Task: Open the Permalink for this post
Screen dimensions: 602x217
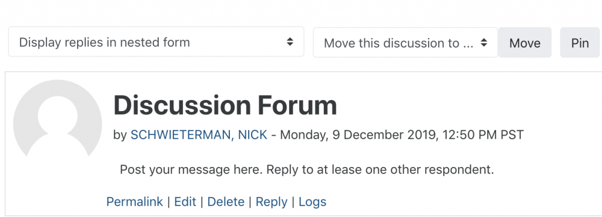Action: (x=135, y=202)
